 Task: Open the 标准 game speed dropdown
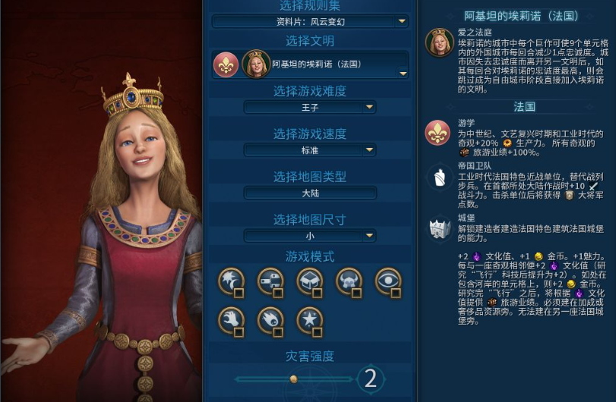click(310, 150)
